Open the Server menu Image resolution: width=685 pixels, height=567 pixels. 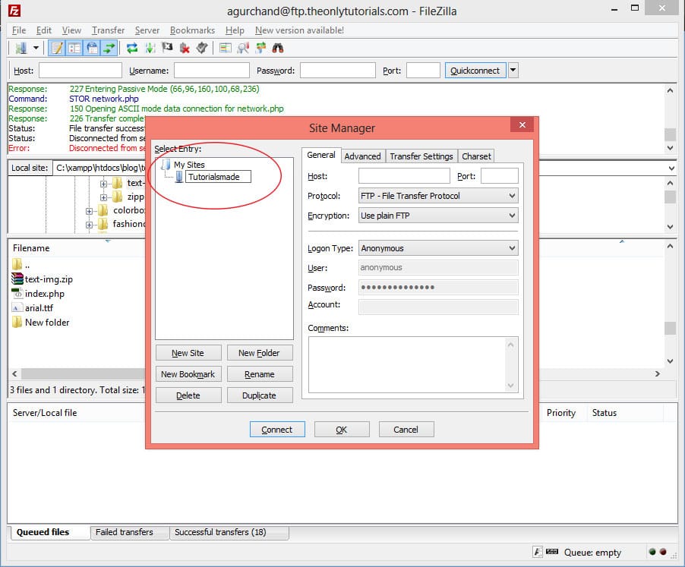147,30
